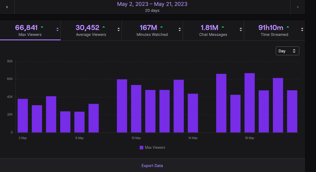Click the '20 days' text
The width and height of the screenshot is (316, 172).
(152, 11)
